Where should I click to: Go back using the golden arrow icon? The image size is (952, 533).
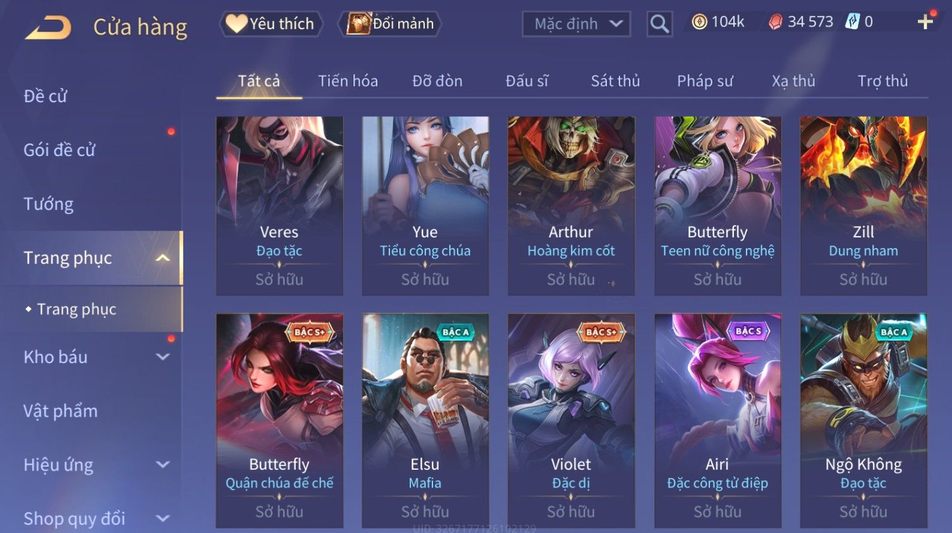(48, 28)
